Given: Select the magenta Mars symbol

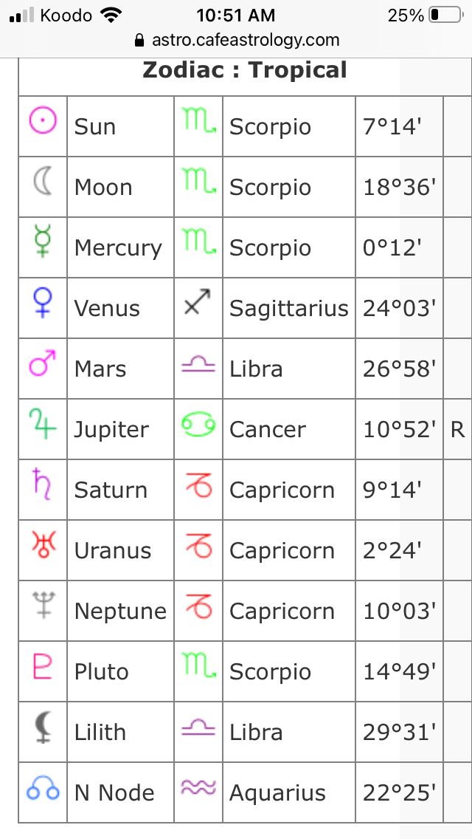Looking at the screenshot, I should point(43,363).
